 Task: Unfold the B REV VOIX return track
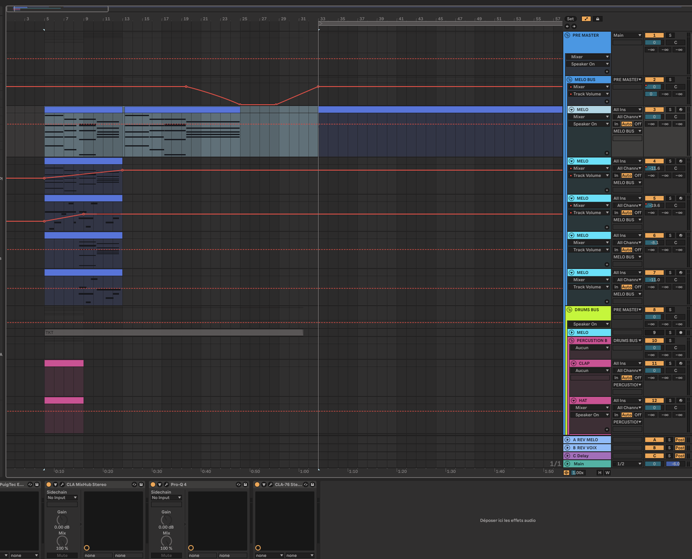[568, 448]
